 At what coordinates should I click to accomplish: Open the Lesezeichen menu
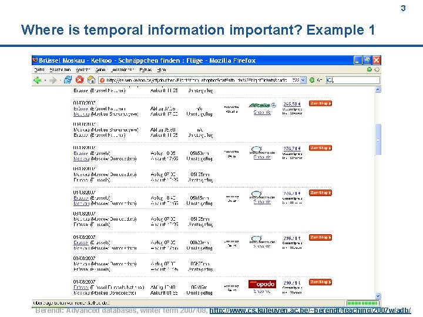(x=122, y=70)
